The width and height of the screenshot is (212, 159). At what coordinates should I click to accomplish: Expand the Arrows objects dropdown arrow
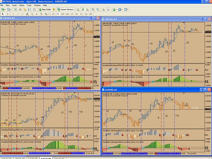[48, 14]
